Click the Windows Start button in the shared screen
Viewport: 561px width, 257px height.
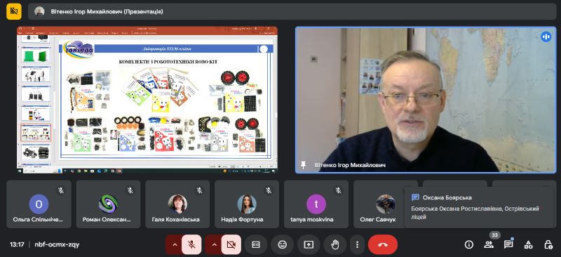[20, 171]
